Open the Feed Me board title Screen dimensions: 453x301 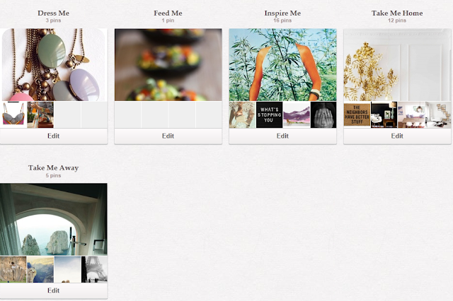coord(168,13)
